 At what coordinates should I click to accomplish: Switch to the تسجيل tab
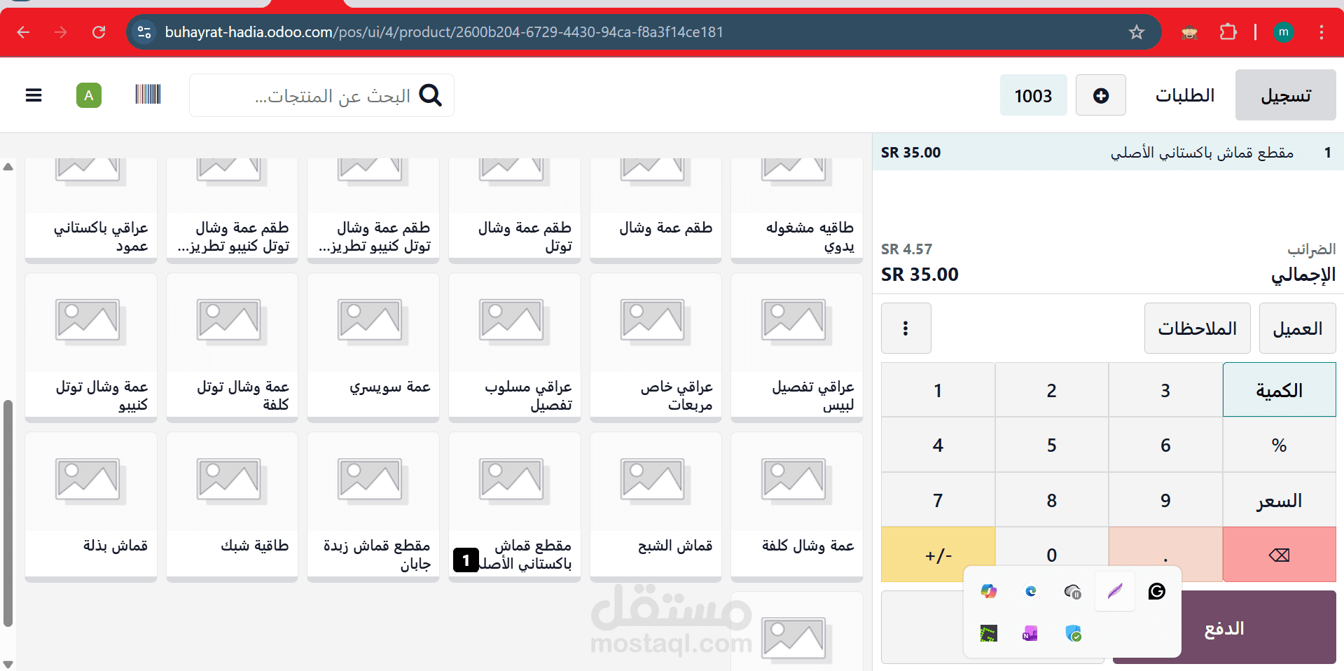point(1286,95)
